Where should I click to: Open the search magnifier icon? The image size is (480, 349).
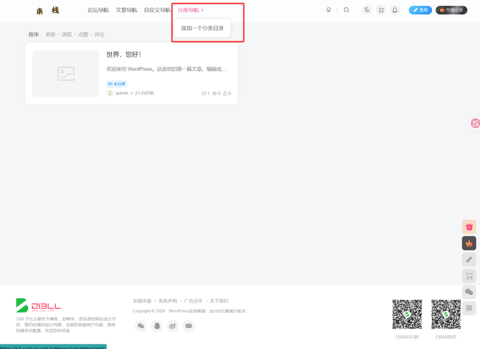(346, 10)
